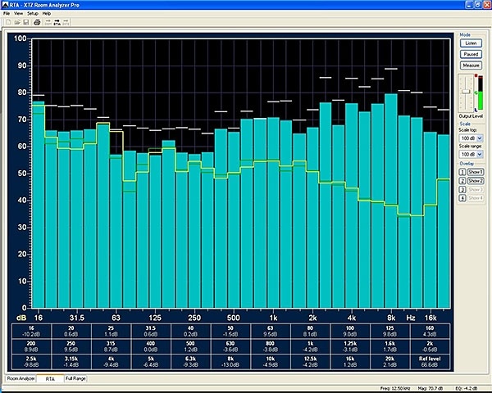Open the View menu
Screen dimensions: 492x393
(x=18, y=14)
